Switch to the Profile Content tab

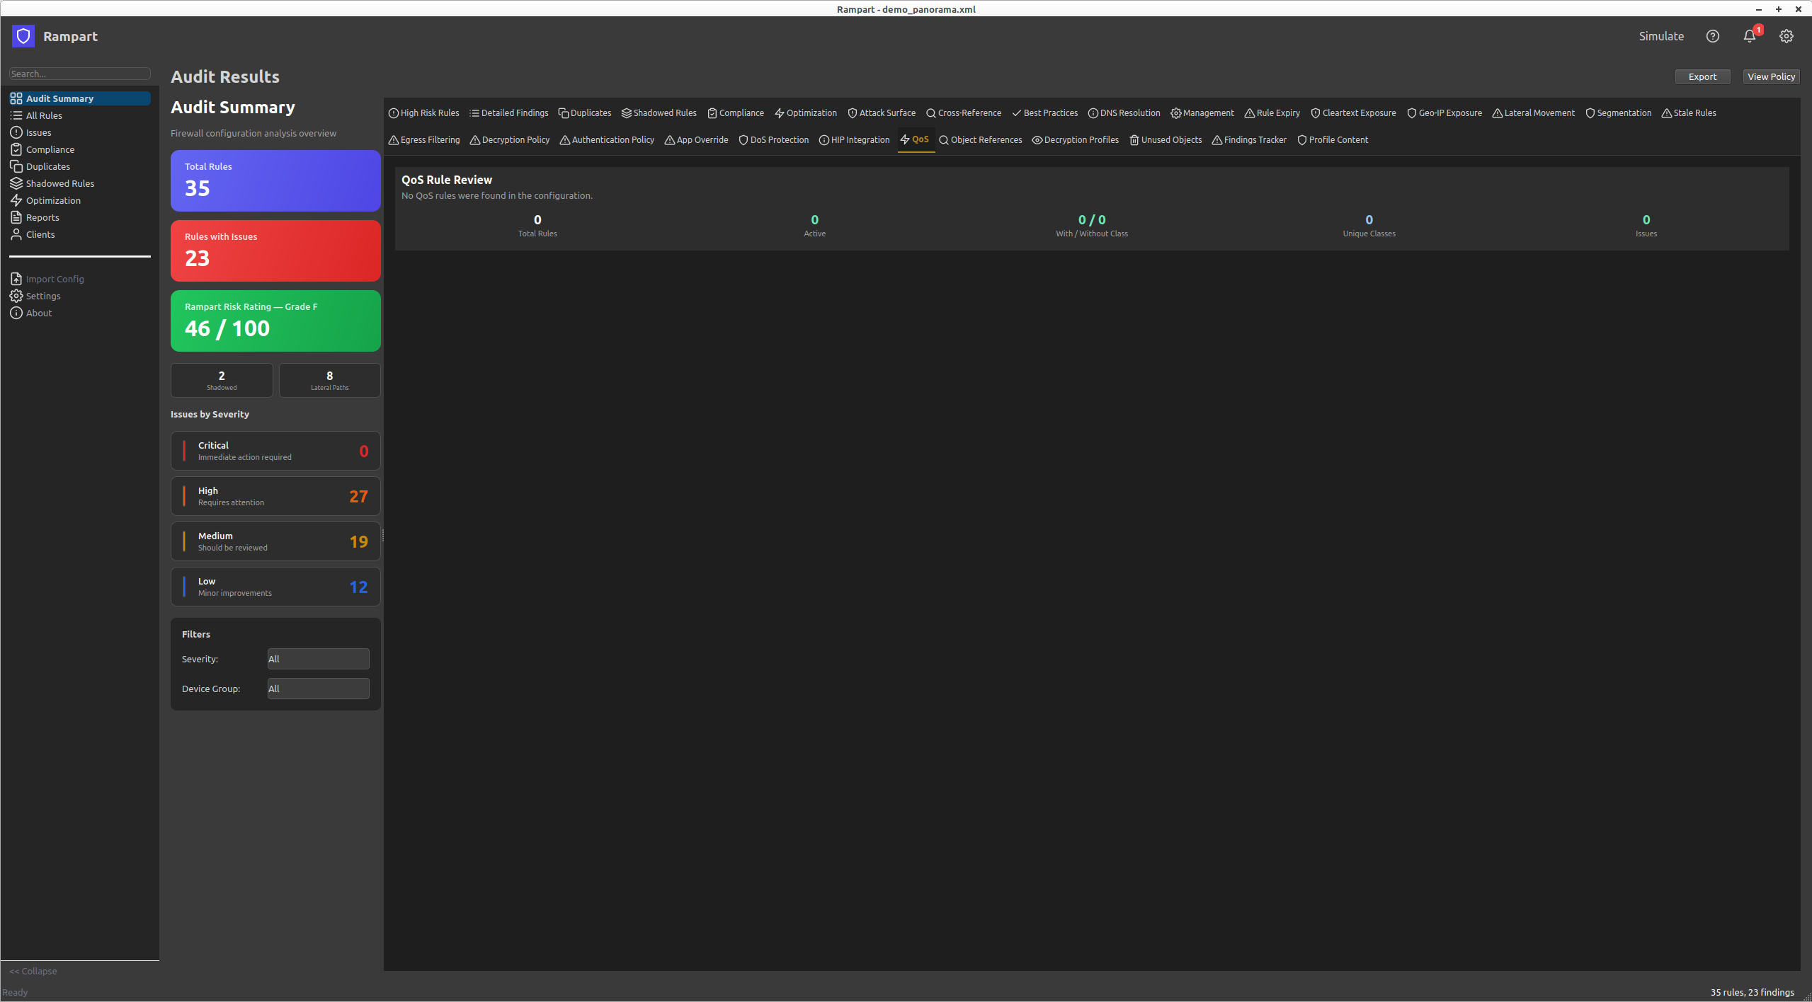1333,140
